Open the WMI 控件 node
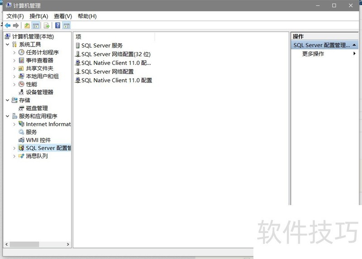 (x=38, y=140)
